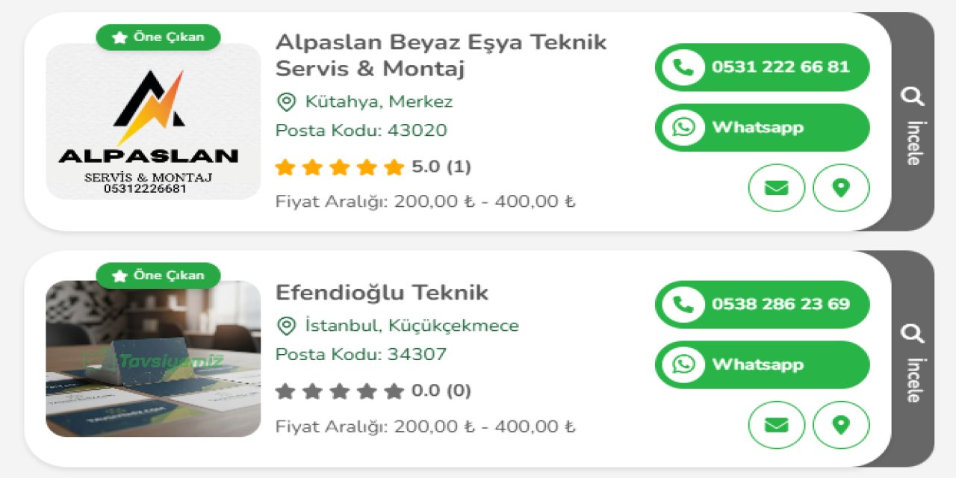Viewport: 956px width, 478px height.
Task: Open the email icon on the Alpaslan card
Action: 776,187
